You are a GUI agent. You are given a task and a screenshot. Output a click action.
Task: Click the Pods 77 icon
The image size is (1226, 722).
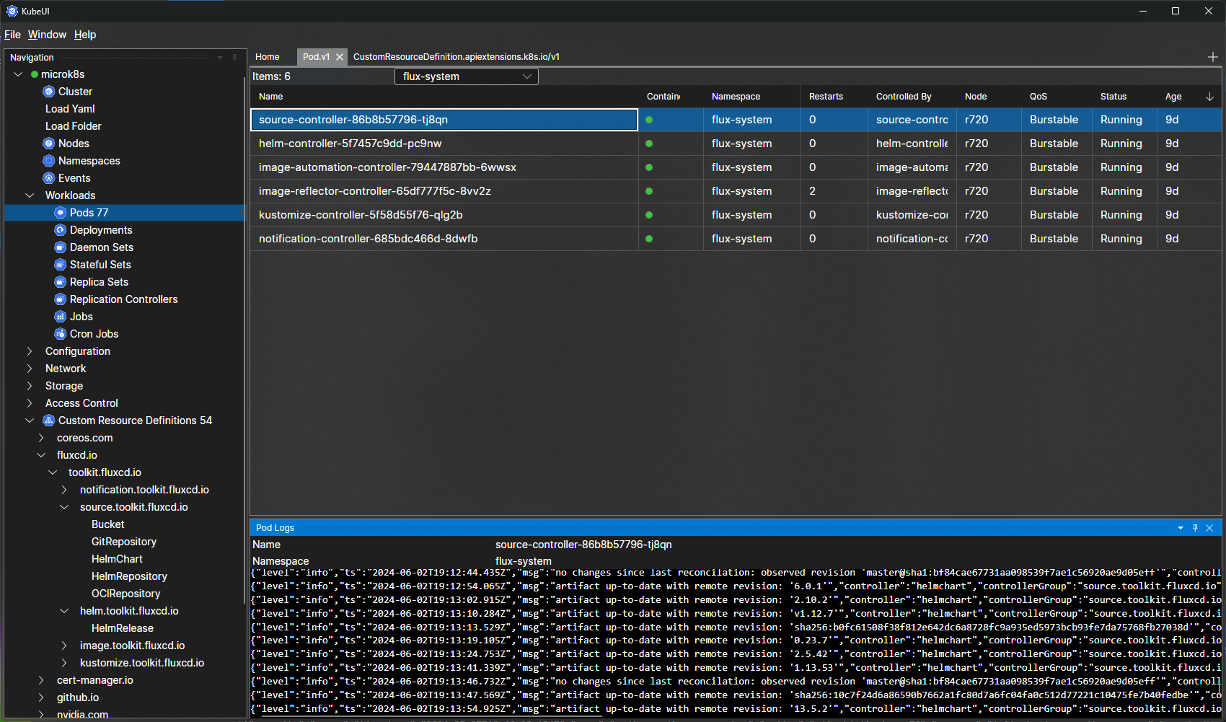pyautogui.click(x=61, y=213)
